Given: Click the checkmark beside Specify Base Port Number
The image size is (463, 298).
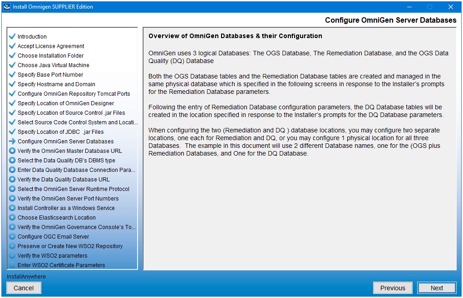Looking at the screenshot, I should [12, 74].
